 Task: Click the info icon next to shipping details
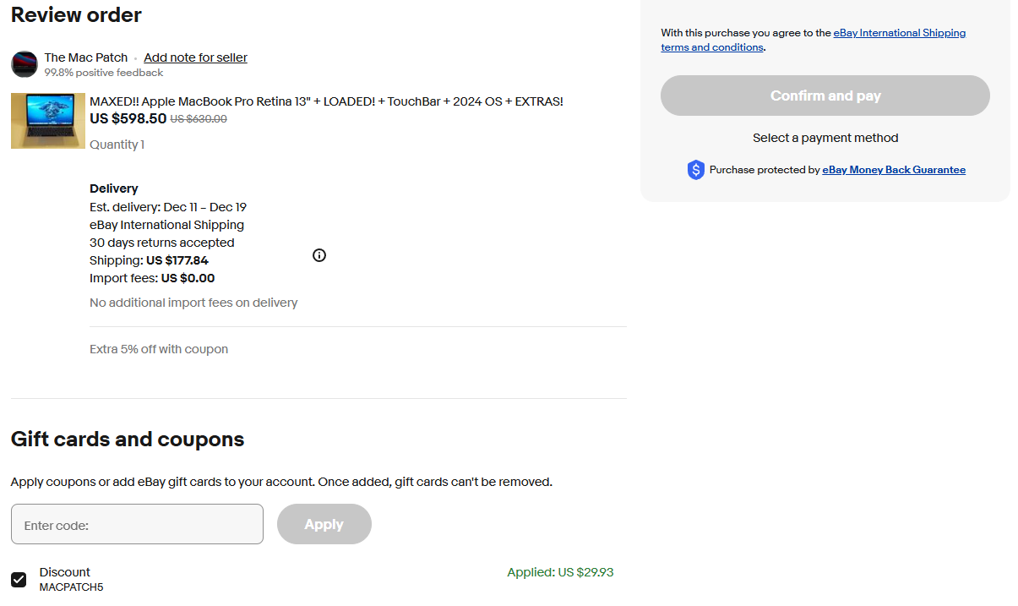click(x=319, y=255)
